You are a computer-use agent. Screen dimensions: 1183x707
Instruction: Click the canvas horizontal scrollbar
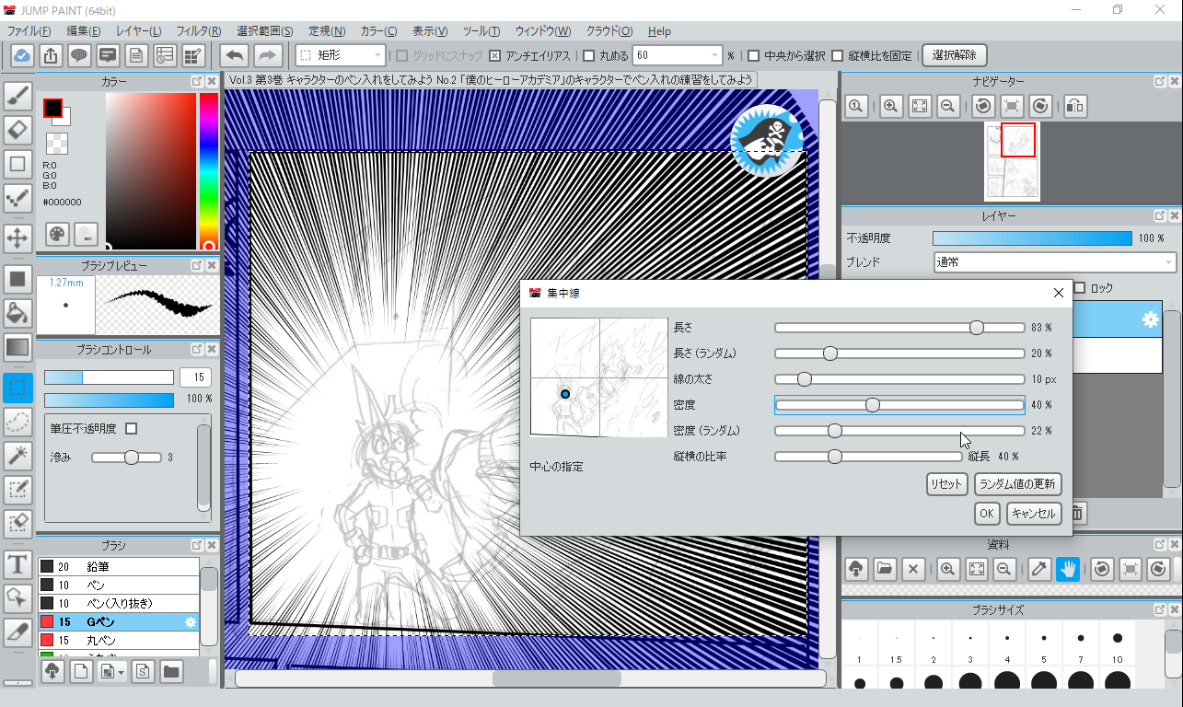(x=530, y=678)
